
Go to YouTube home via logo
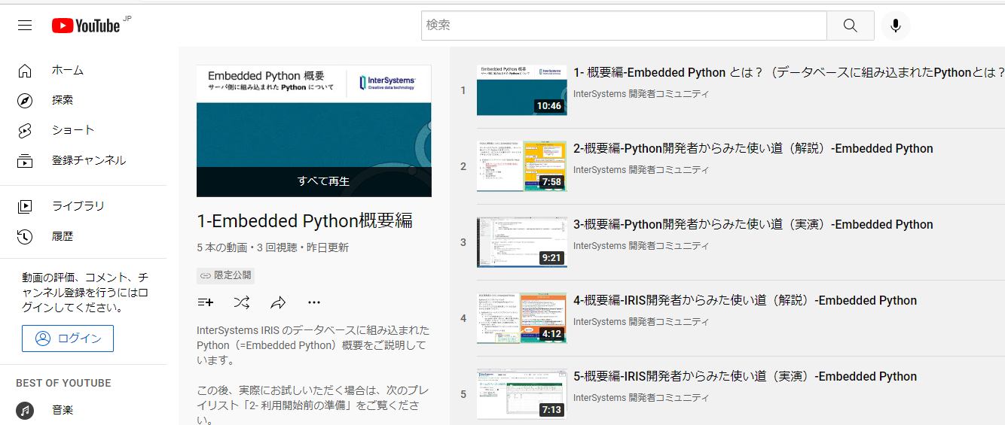86,26
